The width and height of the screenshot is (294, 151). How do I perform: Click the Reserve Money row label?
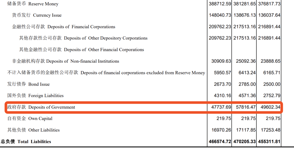(33, 4)
